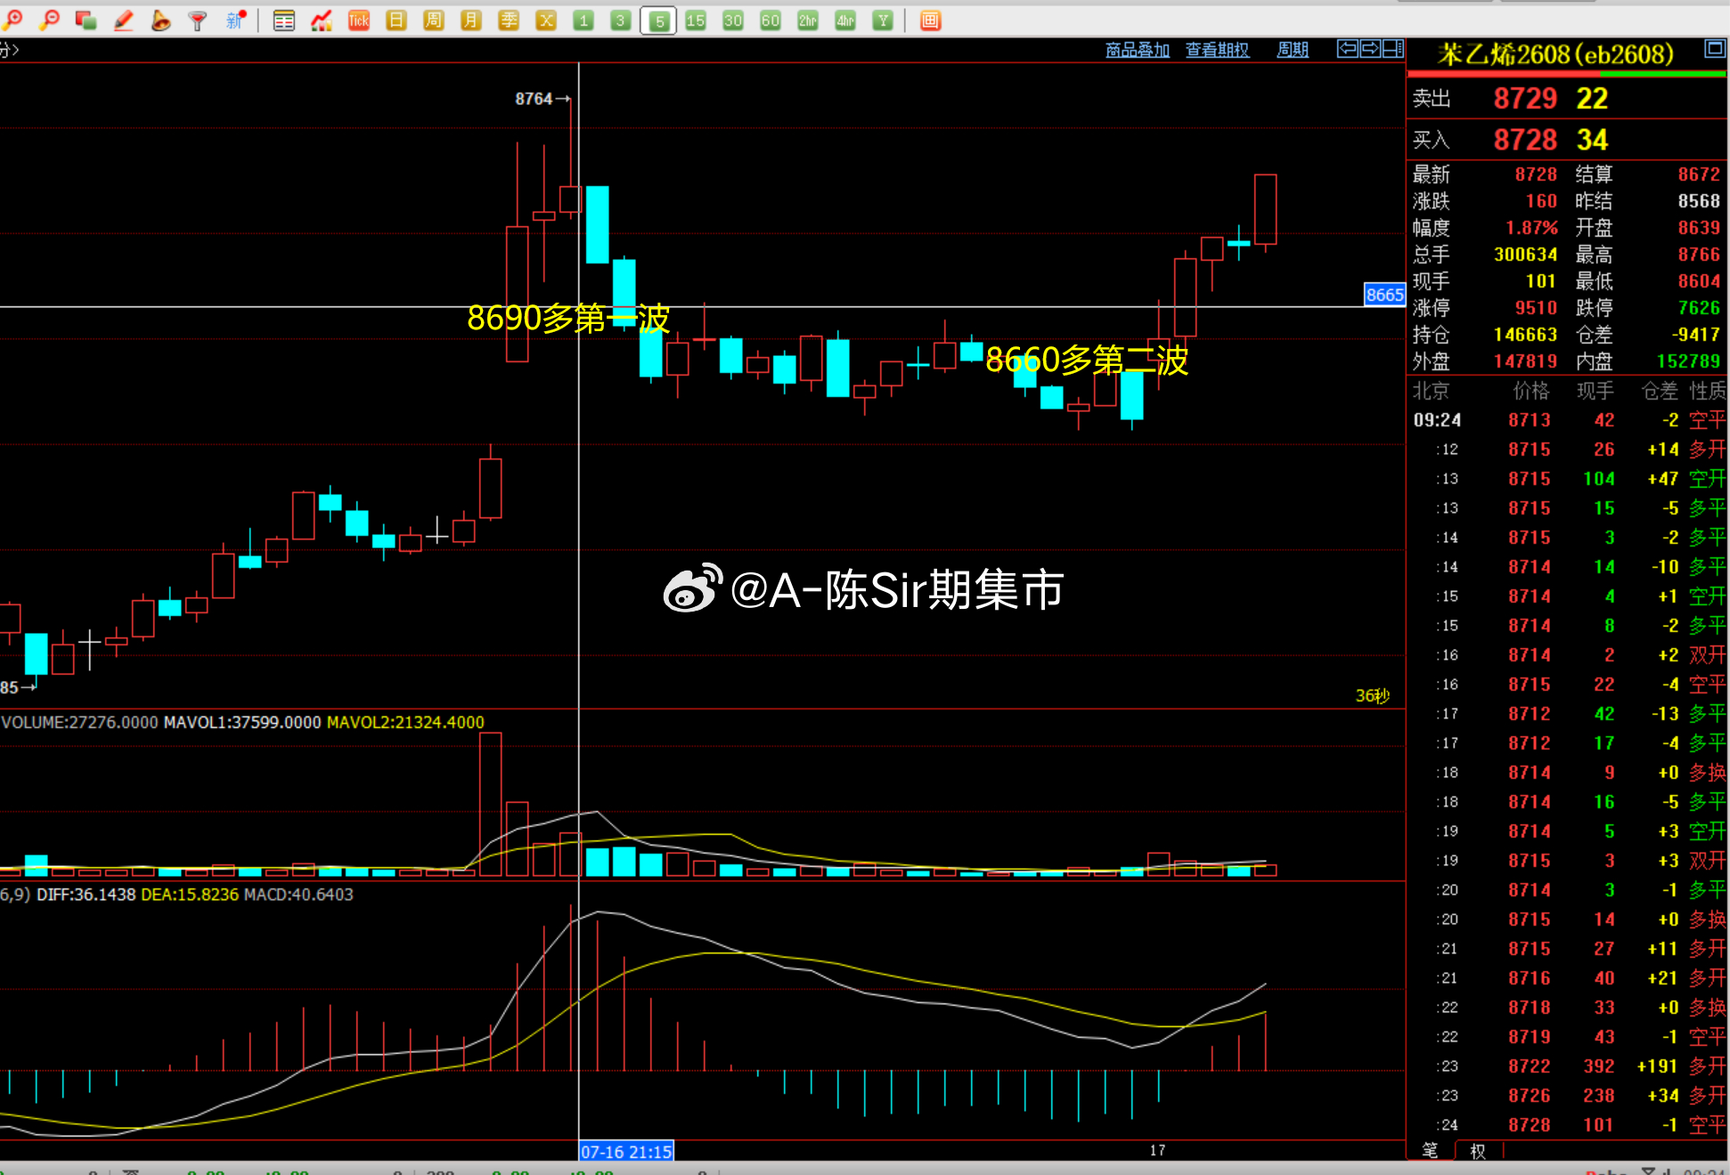Switch to the 笔 tick tab
Image resolution: width=1730 pixels, height=1175 pixels.
pyautogui.click(x=1430, y=1150)
